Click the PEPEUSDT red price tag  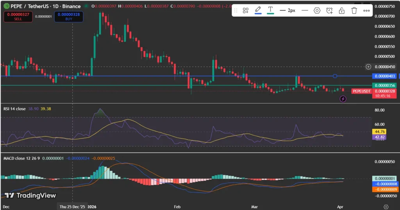[x=361, y=91]
